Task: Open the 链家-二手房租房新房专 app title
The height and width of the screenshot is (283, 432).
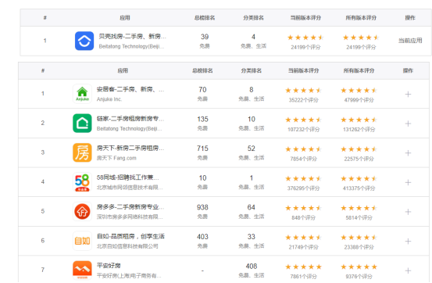Action: tap(130, 119)
